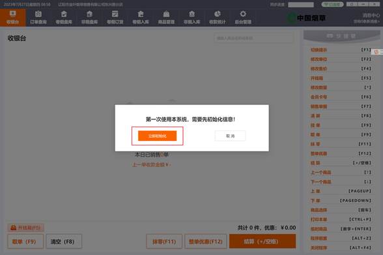Screen dimensions: 383x255
Task: Select the 抹零 [F11] row in shortcut list
Action: 341,144
